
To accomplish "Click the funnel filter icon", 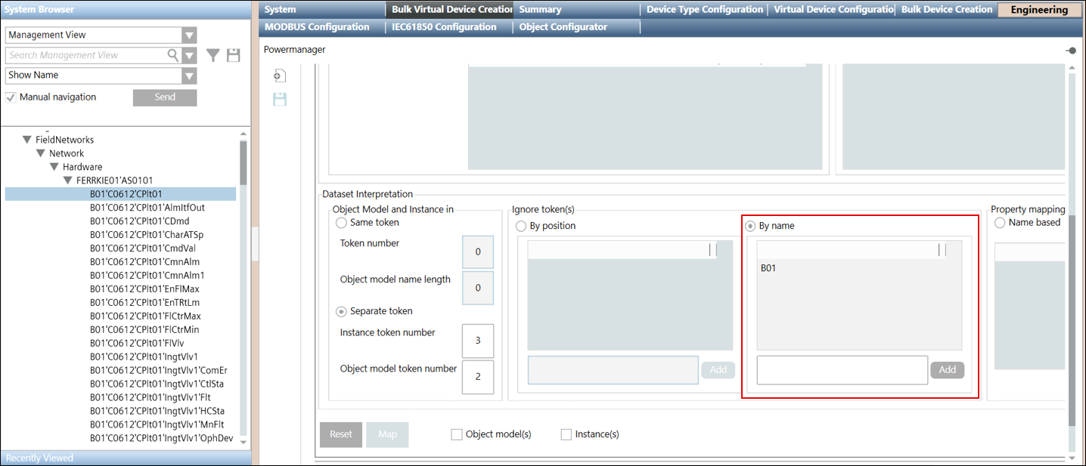I will coord(214,55).
